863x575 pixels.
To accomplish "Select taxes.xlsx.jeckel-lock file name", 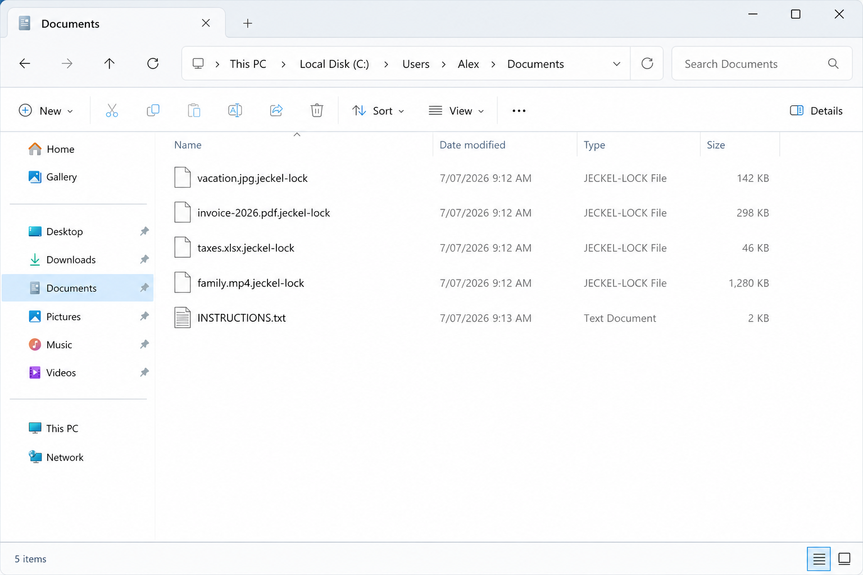I will pyautogui.click(x=246, y=248).
